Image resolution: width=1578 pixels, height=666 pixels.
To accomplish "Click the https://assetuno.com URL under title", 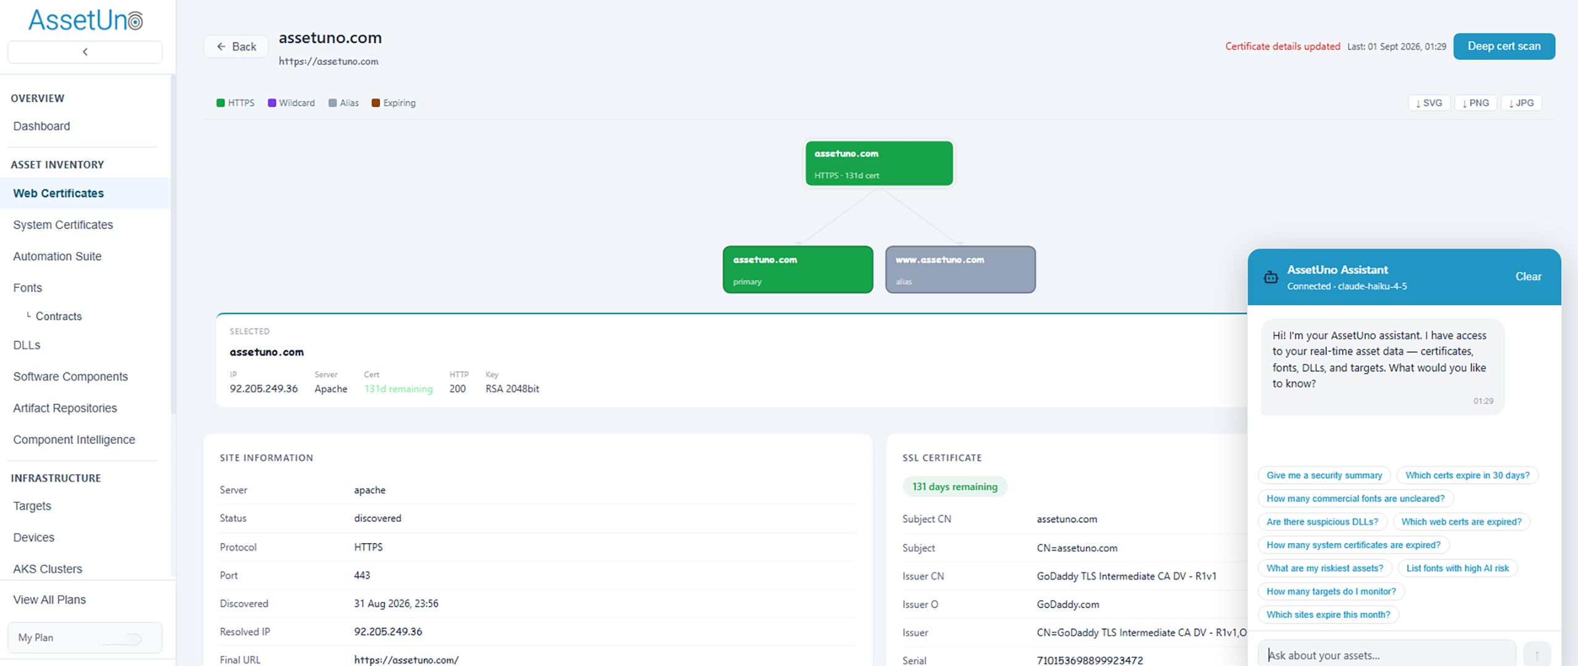I will point(328,61).
